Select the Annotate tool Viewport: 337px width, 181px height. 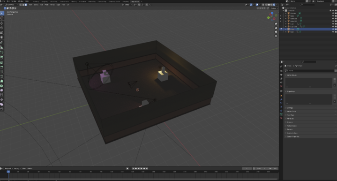(2, 43)
